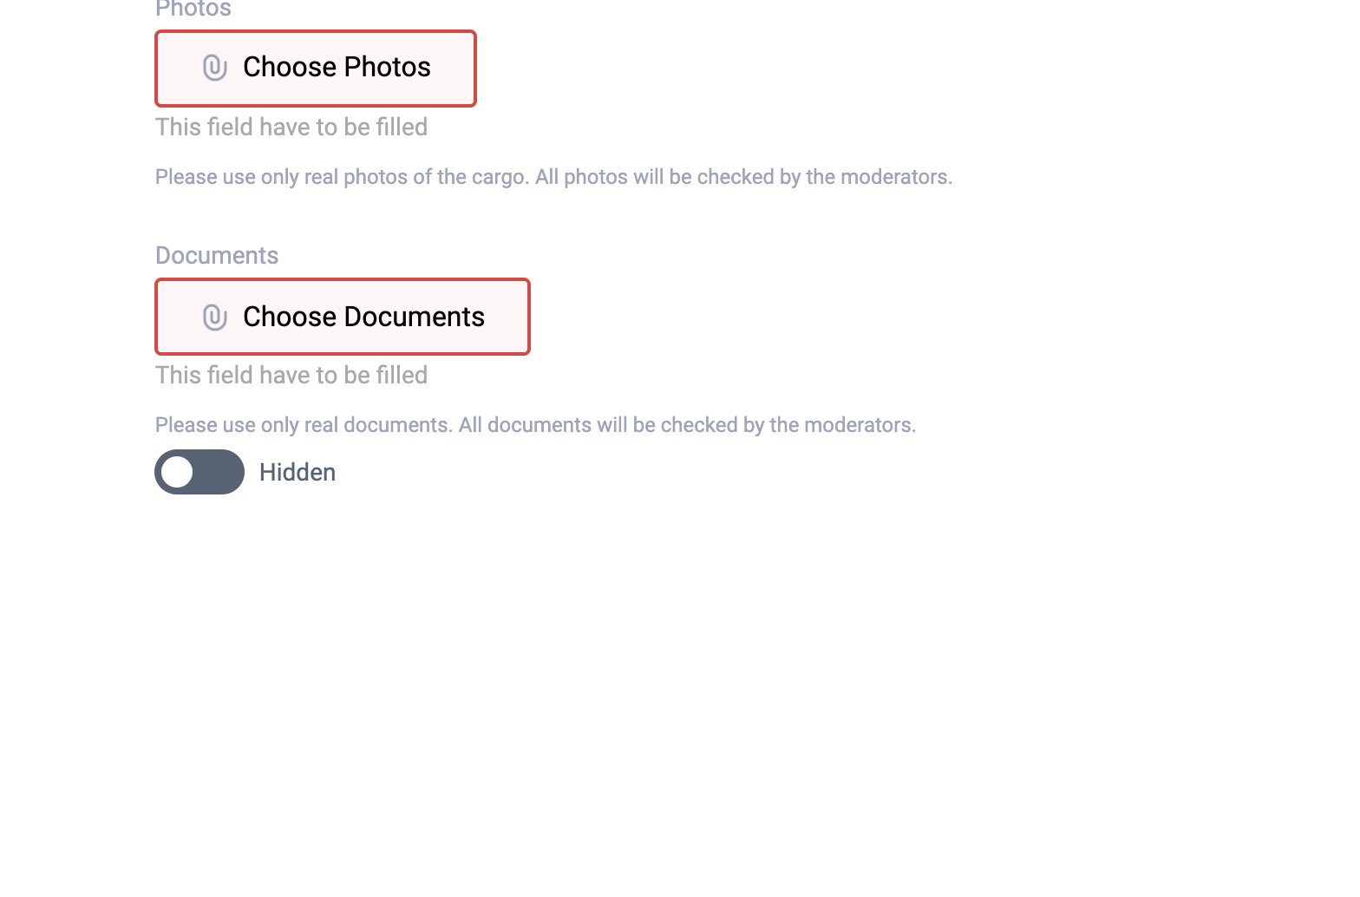Click the paperclip icon beside Choose Photos
The width and height of the screenshot is (1360, 897).
point(215,68)
